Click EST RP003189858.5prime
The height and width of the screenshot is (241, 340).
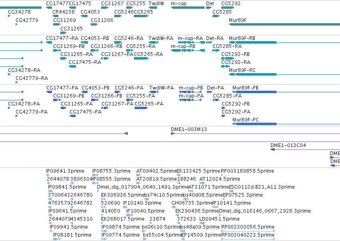[x=247, y=171]
